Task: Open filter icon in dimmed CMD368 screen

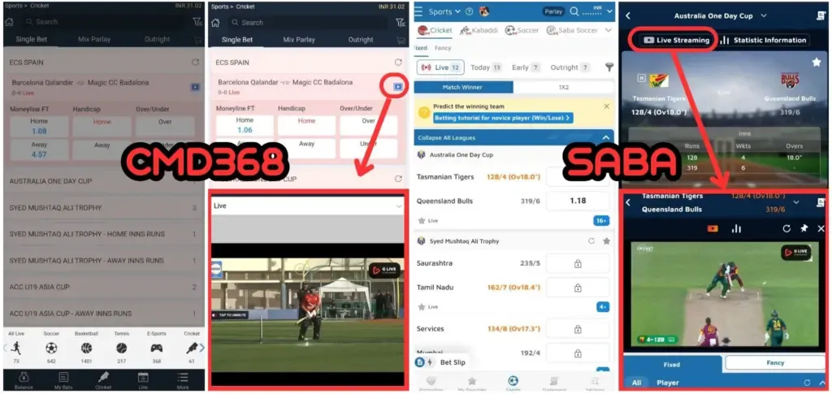Action: 197,22
